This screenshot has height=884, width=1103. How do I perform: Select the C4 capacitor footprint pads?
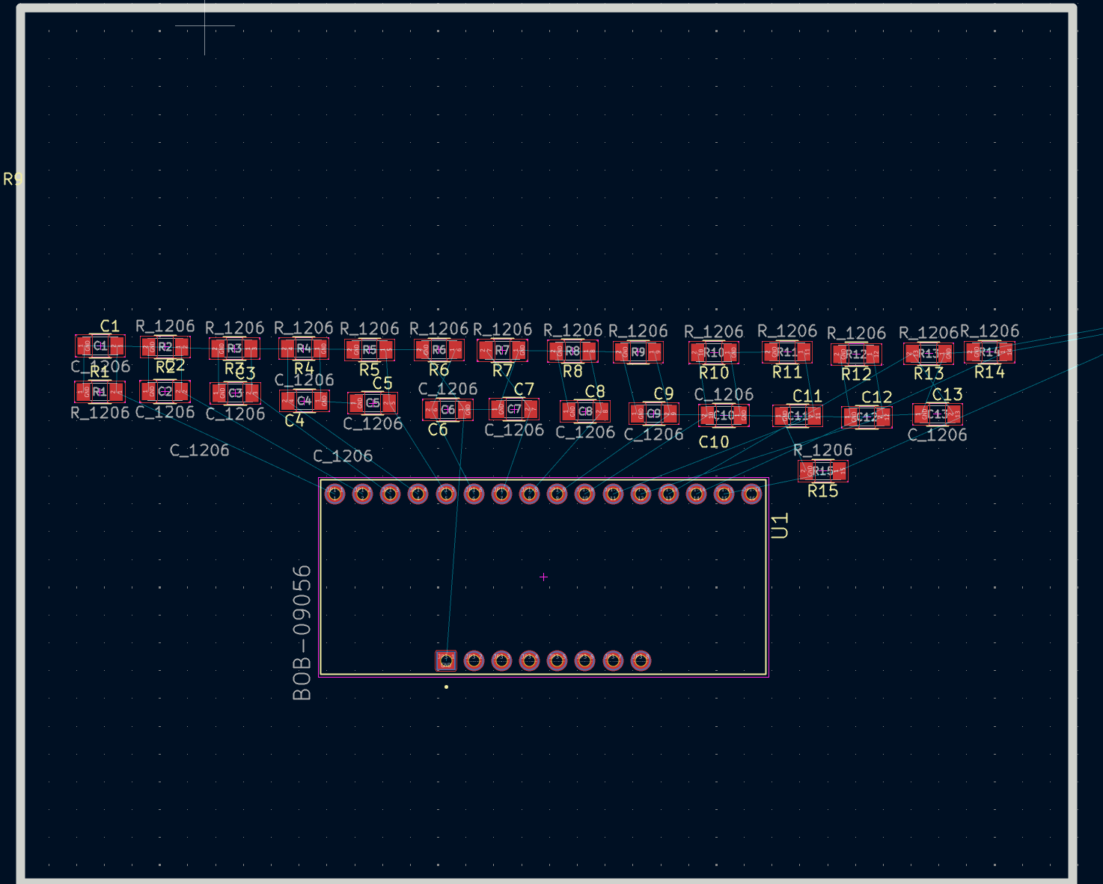[305, 401]
